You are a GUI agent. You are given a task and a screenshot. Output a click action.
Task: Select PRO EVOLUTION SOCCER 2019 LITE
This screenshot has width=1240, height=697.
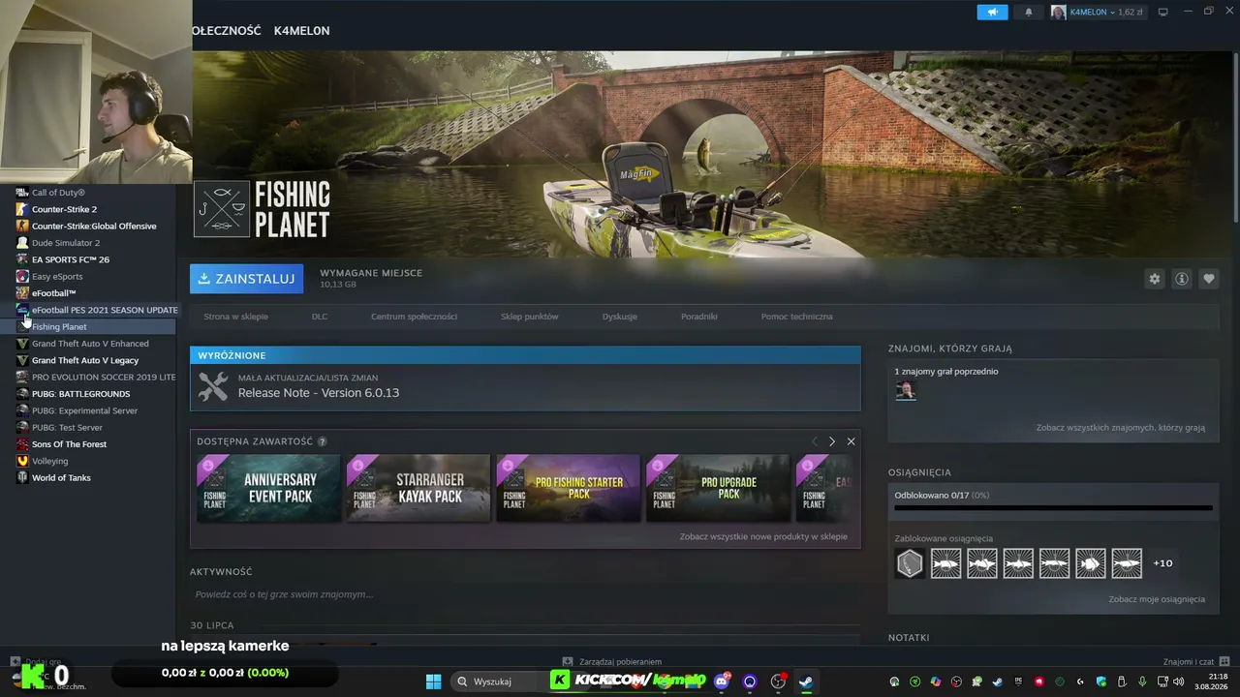104,377
